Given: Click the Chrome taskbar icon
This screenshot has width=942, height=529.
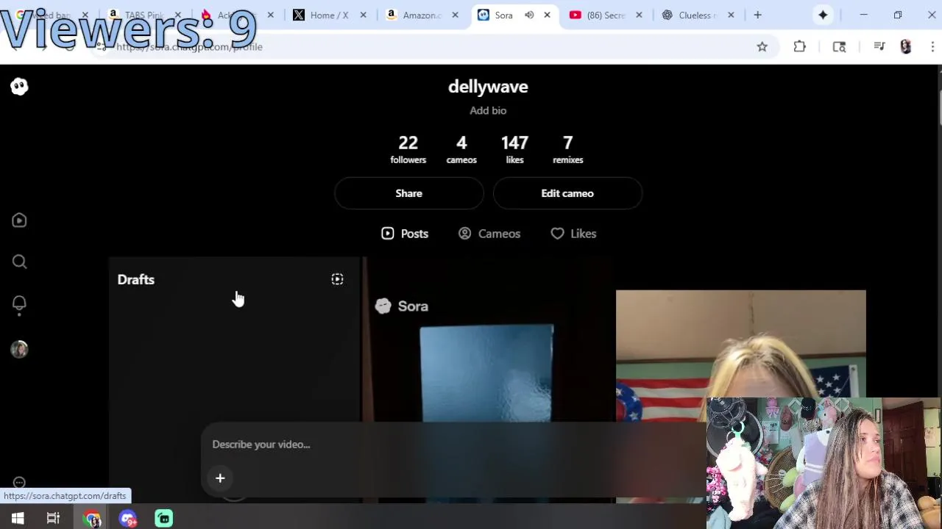Looking at the screenshot, I should tap(92, 519).
